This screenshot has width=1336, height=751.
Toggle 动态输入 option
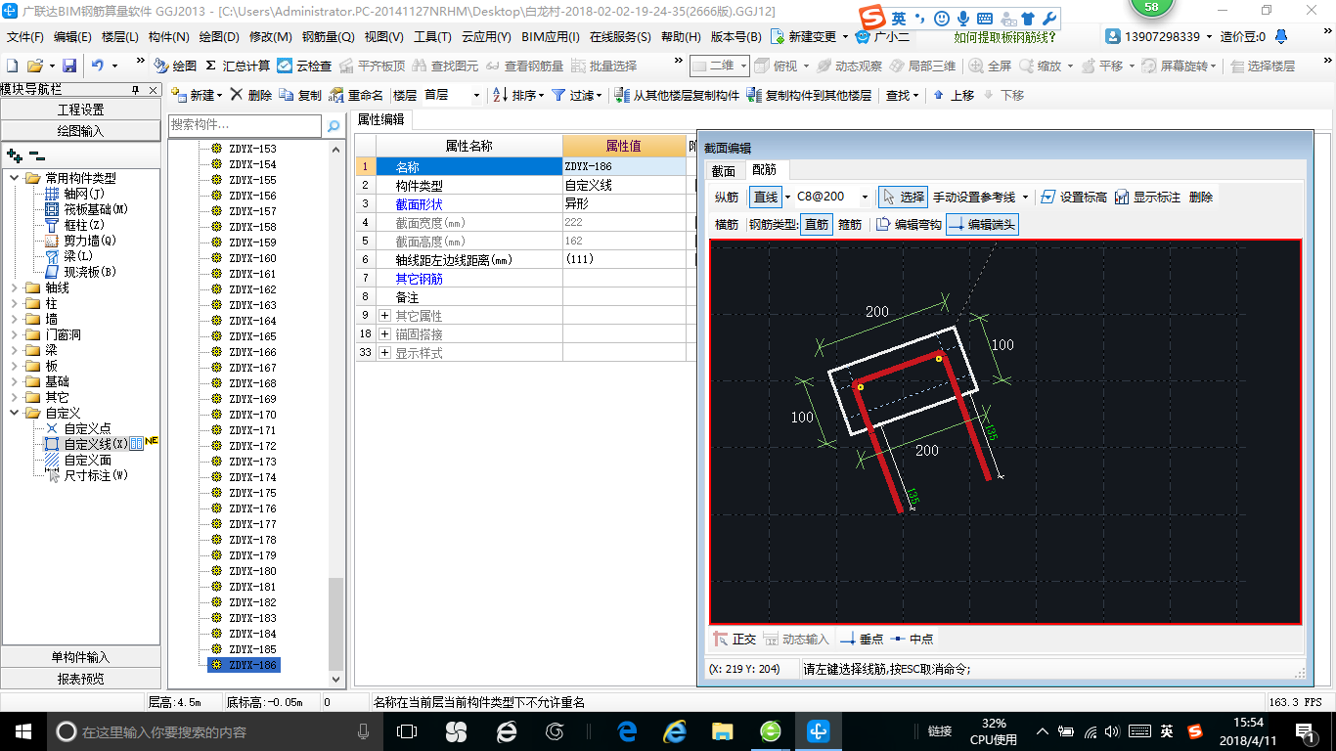(x=796, y=639)
